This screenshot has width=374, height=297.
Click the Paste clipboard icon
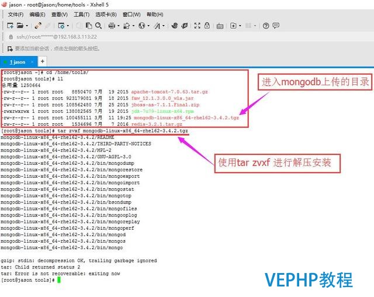click(89, 26)
